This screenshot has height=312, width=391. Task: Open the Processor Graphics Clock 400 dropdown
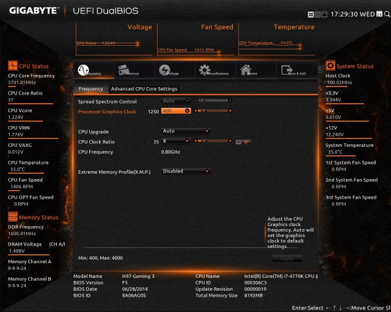(x=176, y=111)
